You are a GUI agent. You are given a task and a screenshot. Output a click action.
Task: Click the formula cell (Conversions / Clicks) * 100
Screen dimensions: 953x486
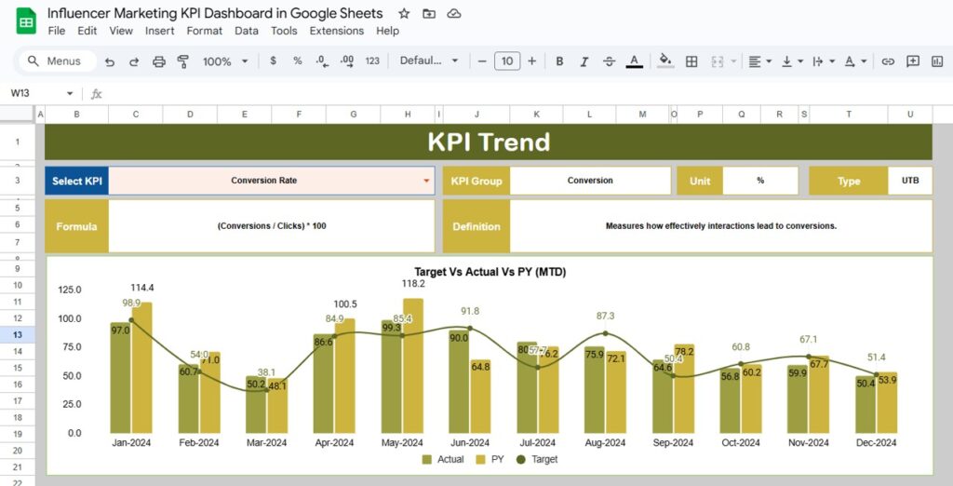pos(271,225)
